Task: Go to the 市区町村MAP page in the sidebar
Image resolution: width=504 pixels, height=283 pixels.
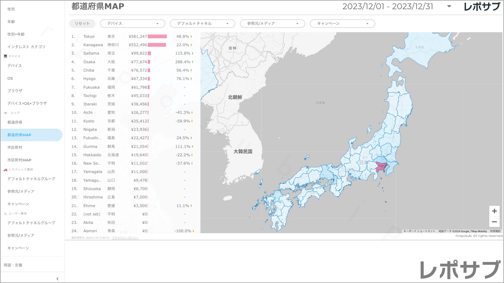Action: [x=20, y=160]
